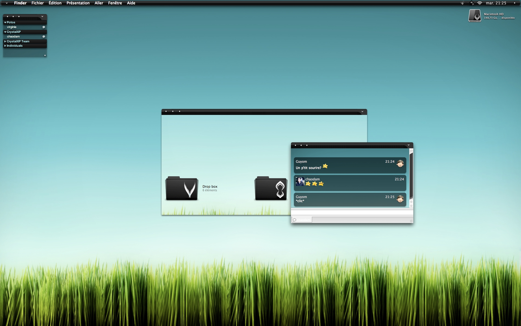Open the Apple menu chevron in menu bar

tap(7, 3)
